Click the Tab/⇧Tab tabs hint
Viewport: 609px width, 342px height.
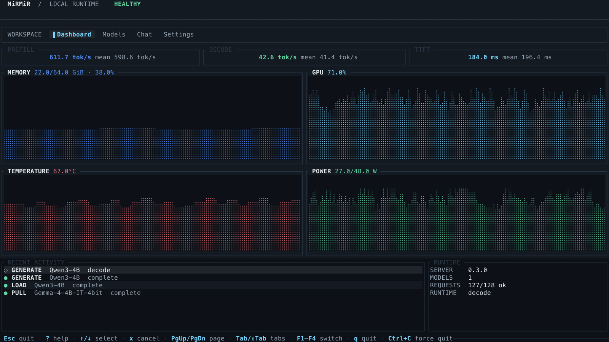[261, 338]
